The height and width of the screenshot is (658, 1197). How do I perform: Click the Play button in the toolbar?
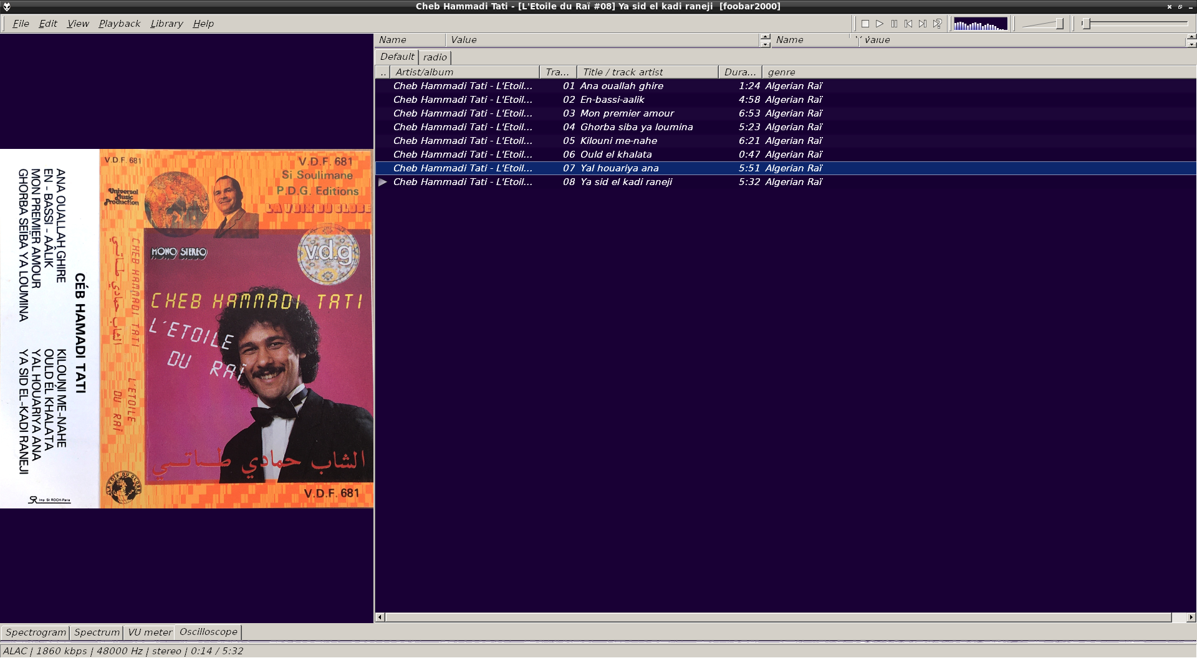[880, 24]
